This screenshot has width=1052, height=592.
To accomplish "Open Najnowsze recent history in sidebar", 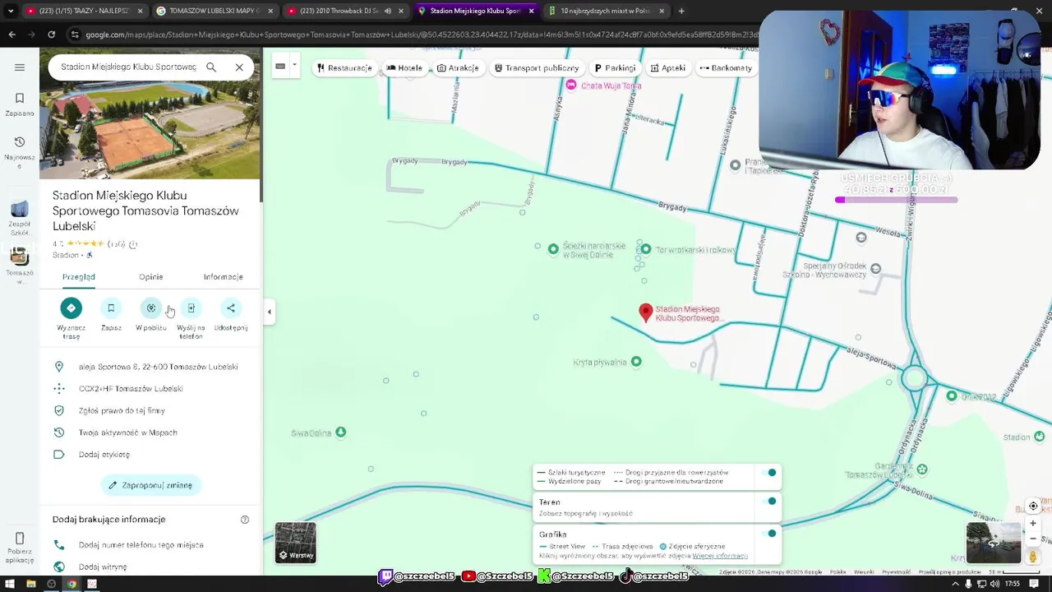I will pyautogui.click(x=20, y=152).
